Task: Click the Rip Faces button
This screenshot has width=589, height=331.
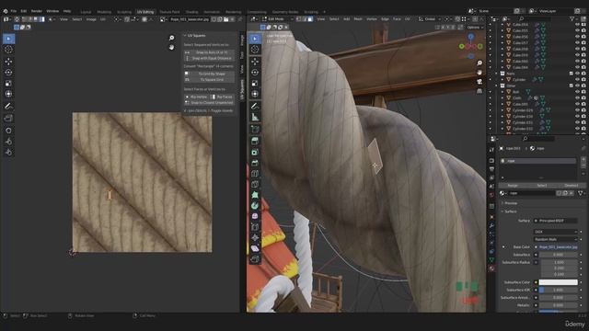Action: [x=223, y=97]
